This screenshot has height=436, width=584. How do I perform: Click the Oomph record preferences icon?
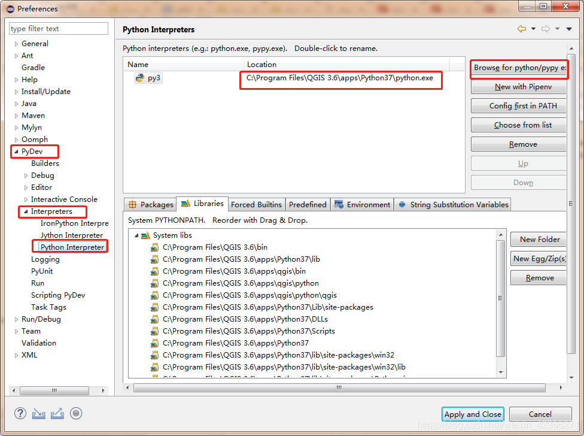pyautogui.click(x=76, y=413)
